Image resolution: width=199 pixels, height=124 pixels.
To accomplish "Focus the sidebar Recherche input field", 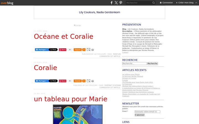I will click(x=134, y=64).
